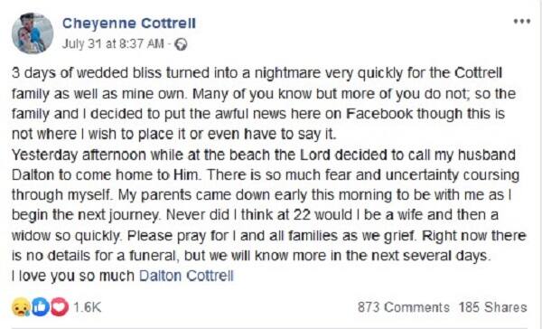
Task: Click the text "Dalton to come home to Him"
Action: tap(106, 174)
